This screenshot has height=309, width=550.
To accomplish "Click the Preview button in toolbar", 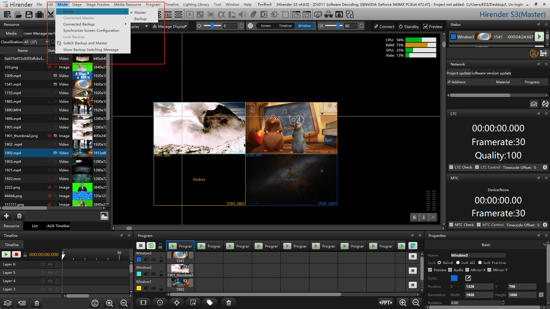I will click(433, 27).
